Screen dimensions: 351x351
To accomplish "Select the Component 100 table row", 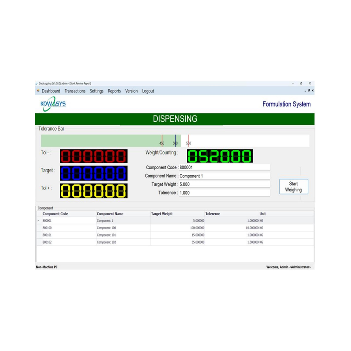I will click(x=106, y=228).
